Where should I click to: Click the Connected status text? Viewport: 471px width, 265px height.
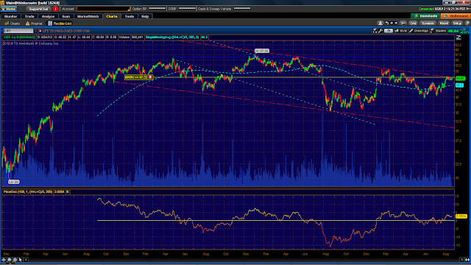coord(426,9)
